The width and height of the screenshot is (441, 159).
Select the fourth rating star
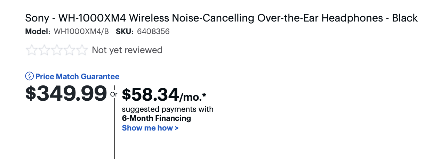point(69,50)
